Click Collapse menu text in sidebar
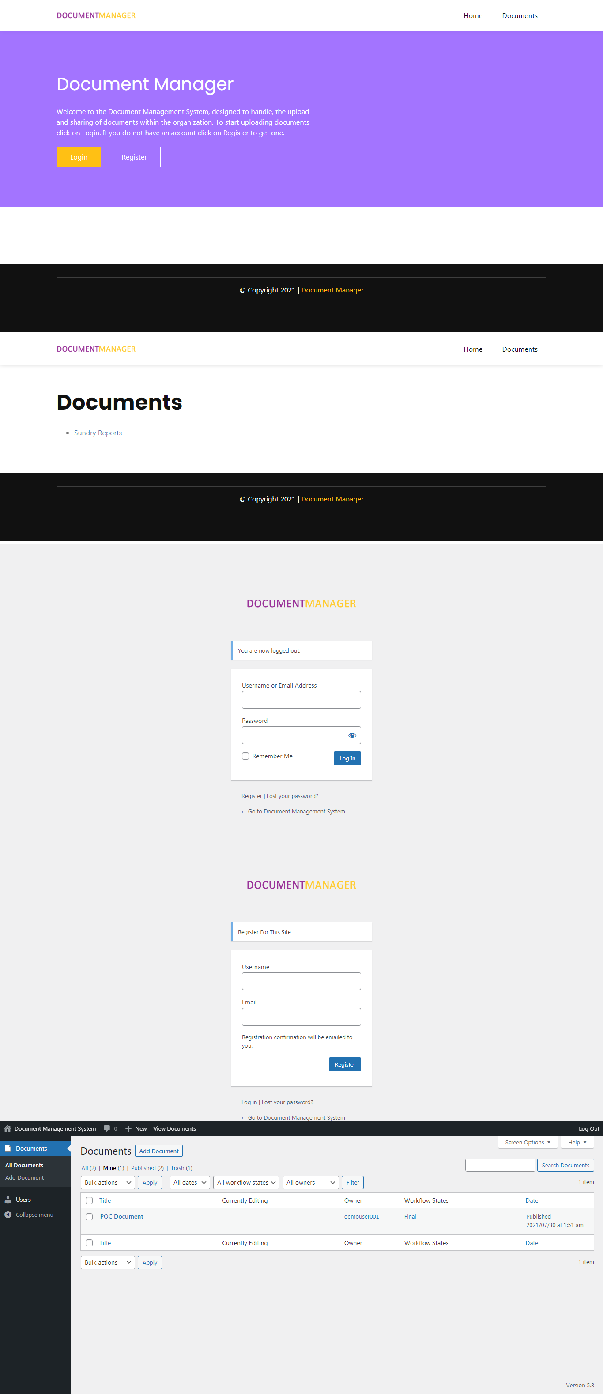The height and width of the screenshot is (1394, 603). [x=34, y=1215]
